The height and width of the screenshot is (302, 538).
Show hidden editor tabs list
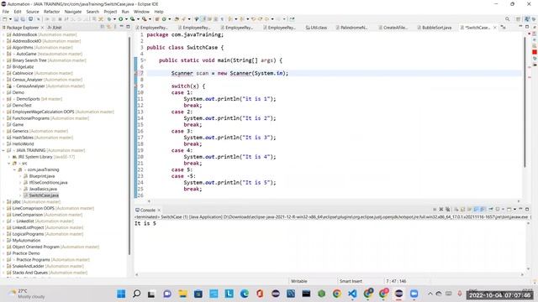[x=503, y=27]
